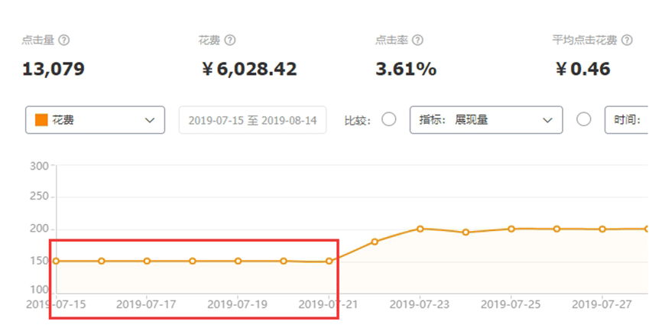Viewport: 649px width, 325px height.
Task: Open the 时间 dropdown
Action: click(626, 120)
